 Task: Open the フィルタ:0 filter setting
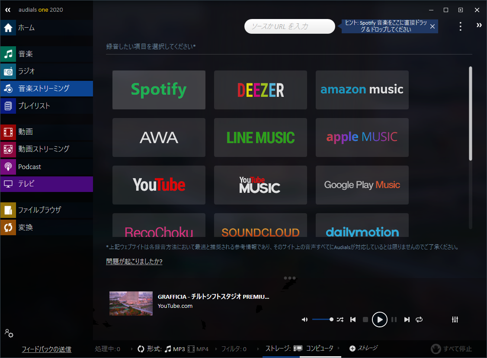pos(234,349)
